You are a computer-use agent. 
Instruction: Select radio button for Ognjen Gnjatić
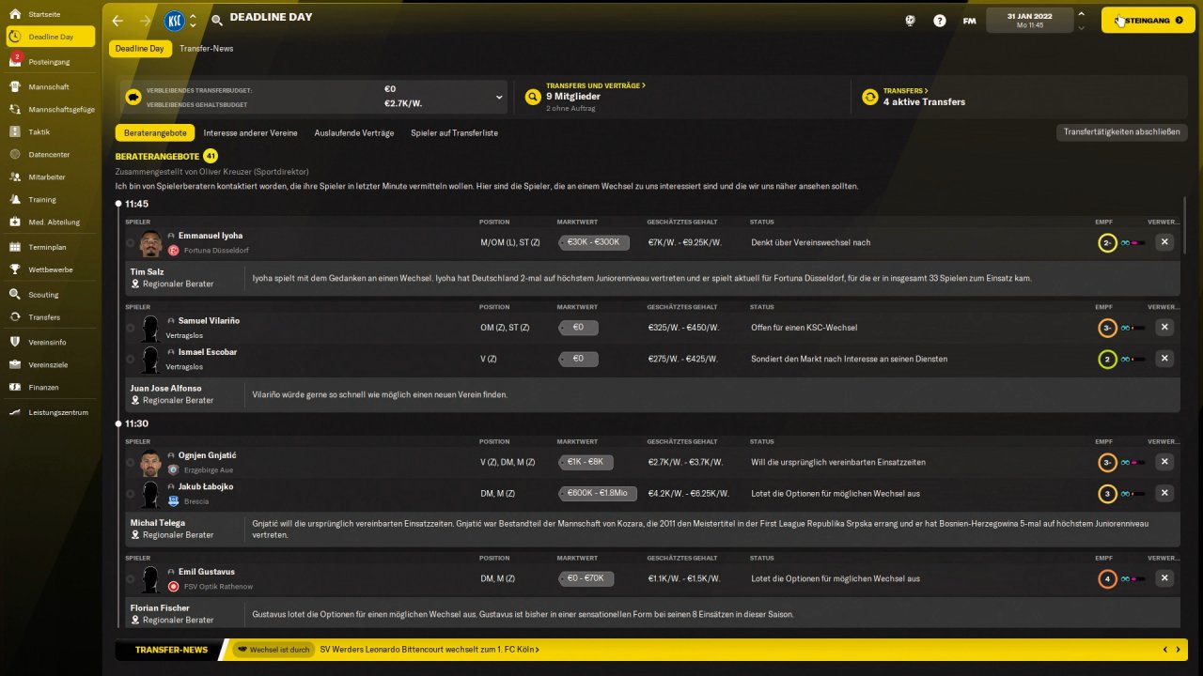click(x=131, y=463)
